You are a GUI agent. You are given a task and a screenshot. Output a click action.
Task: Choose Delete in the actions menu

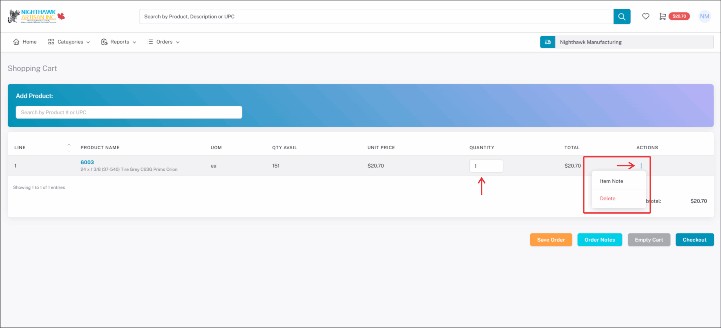pos(607,198)
